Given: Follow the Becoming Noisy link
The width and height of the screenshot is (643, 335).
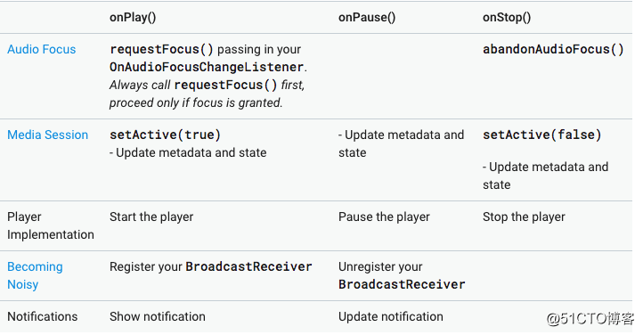Looking at the screenshot, I should [35, 275].
